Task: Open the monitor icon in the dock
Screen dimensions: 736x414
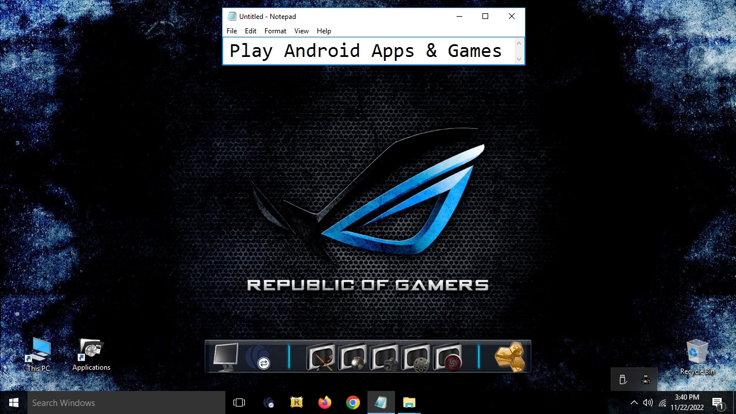Action: pos(225,356)
